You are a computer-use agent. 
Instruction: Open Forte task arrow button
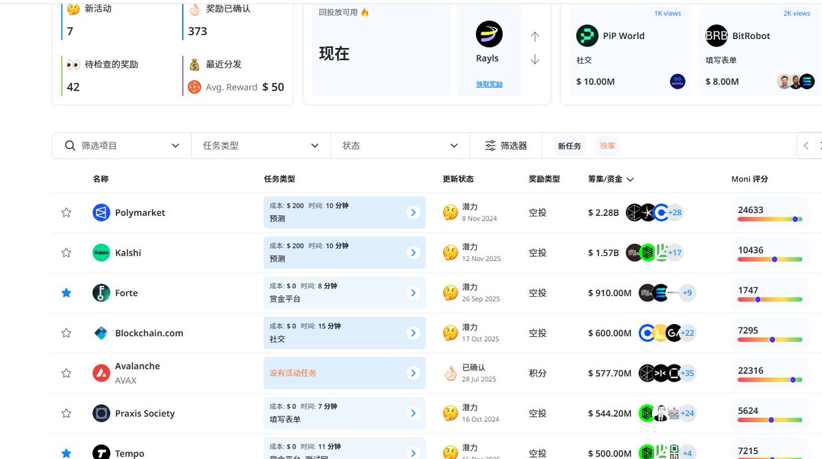[x=413, y=293]
